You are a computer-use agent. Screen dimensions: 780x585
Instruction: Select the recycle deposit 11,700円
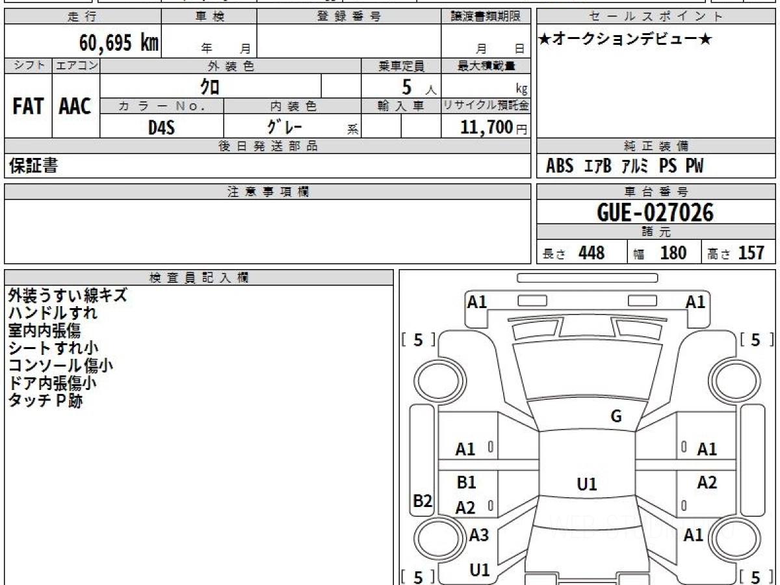(493, 127)
